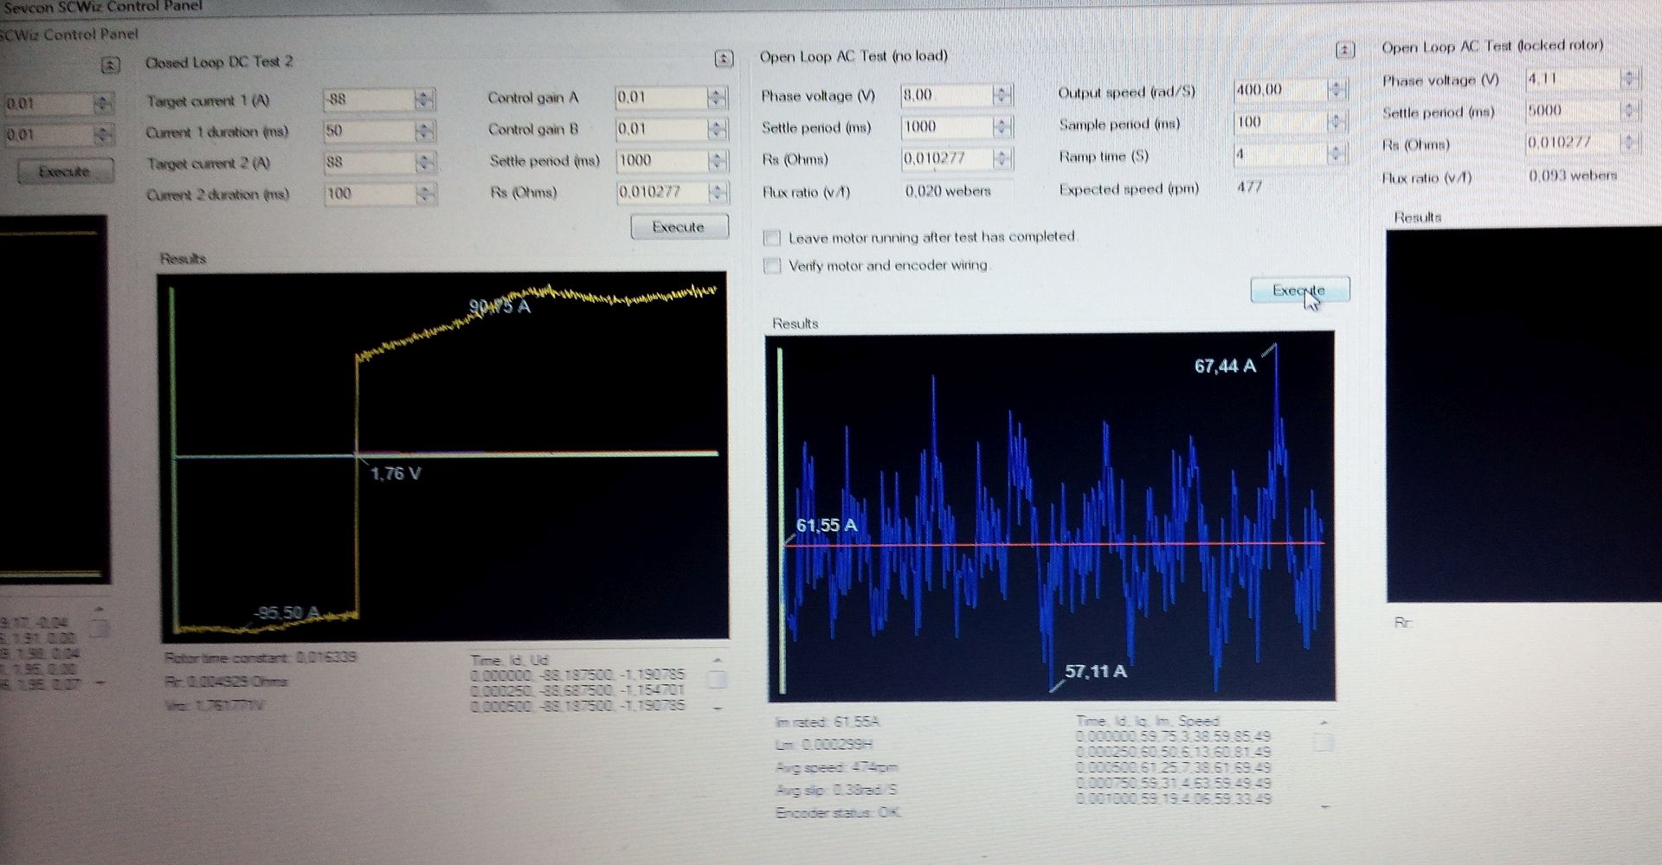
Task: Click the Control gain A spinner arrows
Action: pos(716,98)
